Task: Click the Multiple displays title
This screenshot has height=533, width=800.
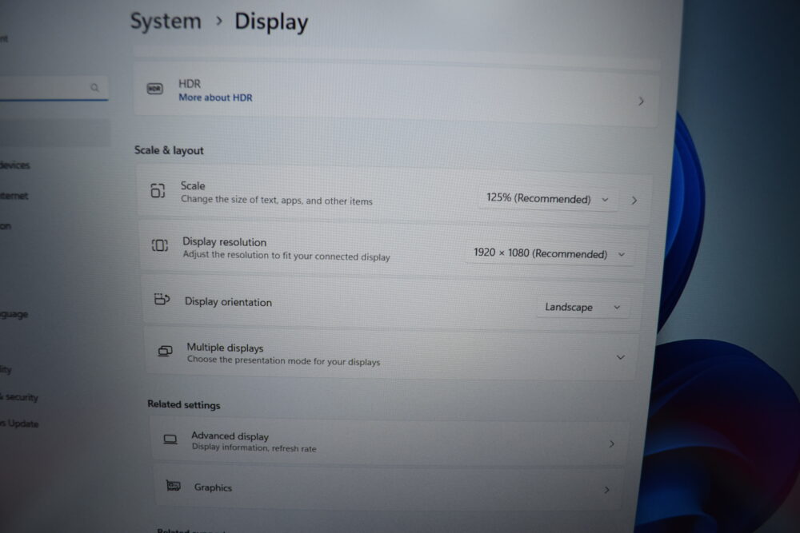Action: (225, 348)
